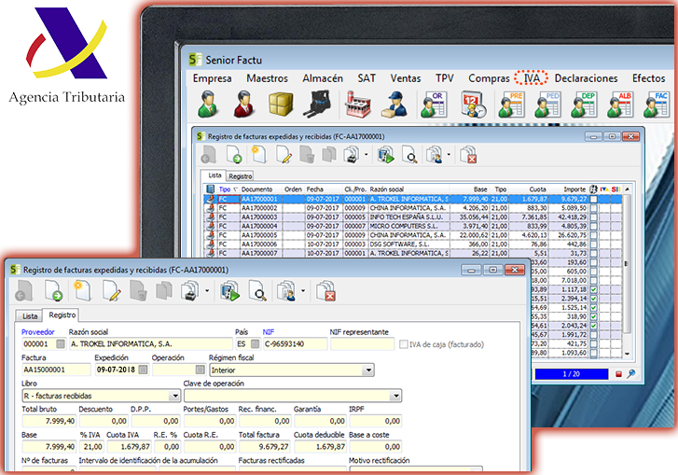Click the forklift warehouse toolbar icon
This screenshot has width=678, height=475.
click(x=317, y=105)
